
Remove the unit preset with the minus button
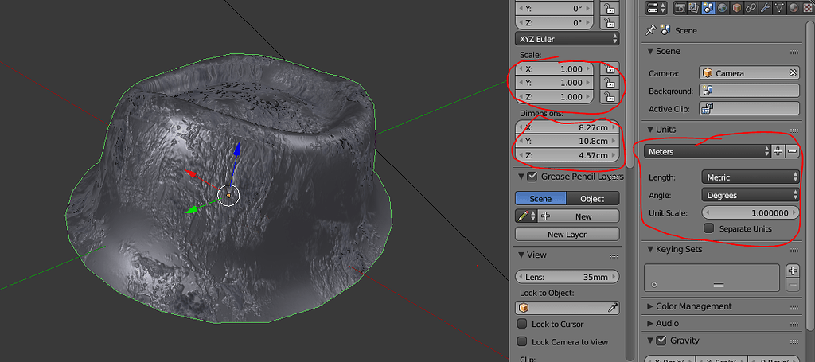[x=792, y=152]
